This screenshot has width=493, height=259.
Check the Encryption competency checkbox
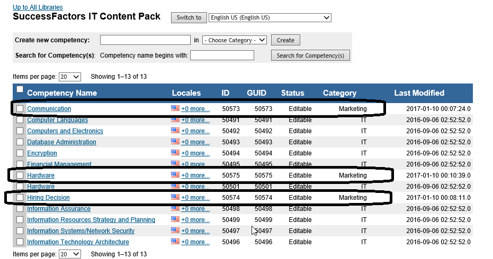pyautogui.click(x=20, y=153)
